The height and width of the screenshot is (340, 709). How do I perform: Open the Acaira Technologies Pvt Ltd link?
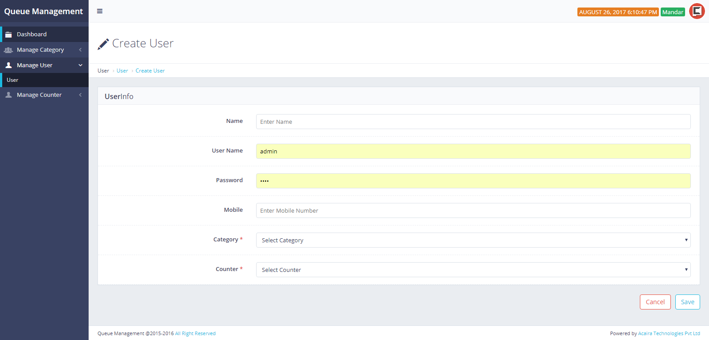(x=669, y=333)
